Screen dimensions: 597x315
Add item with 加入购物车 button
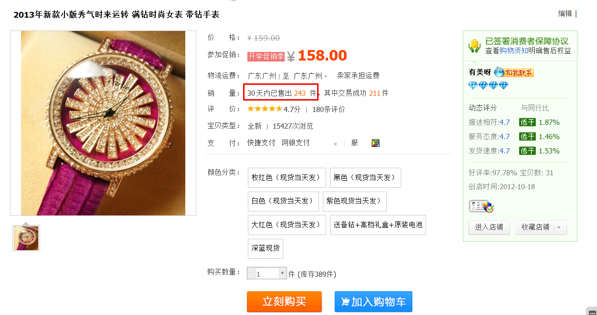tap(373, 302)
